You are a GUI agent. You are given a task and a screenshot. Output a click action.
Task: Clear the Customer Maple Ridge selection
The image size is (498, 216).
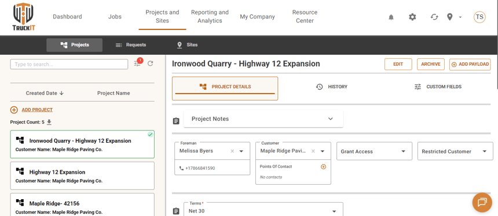tap(313, 151)
